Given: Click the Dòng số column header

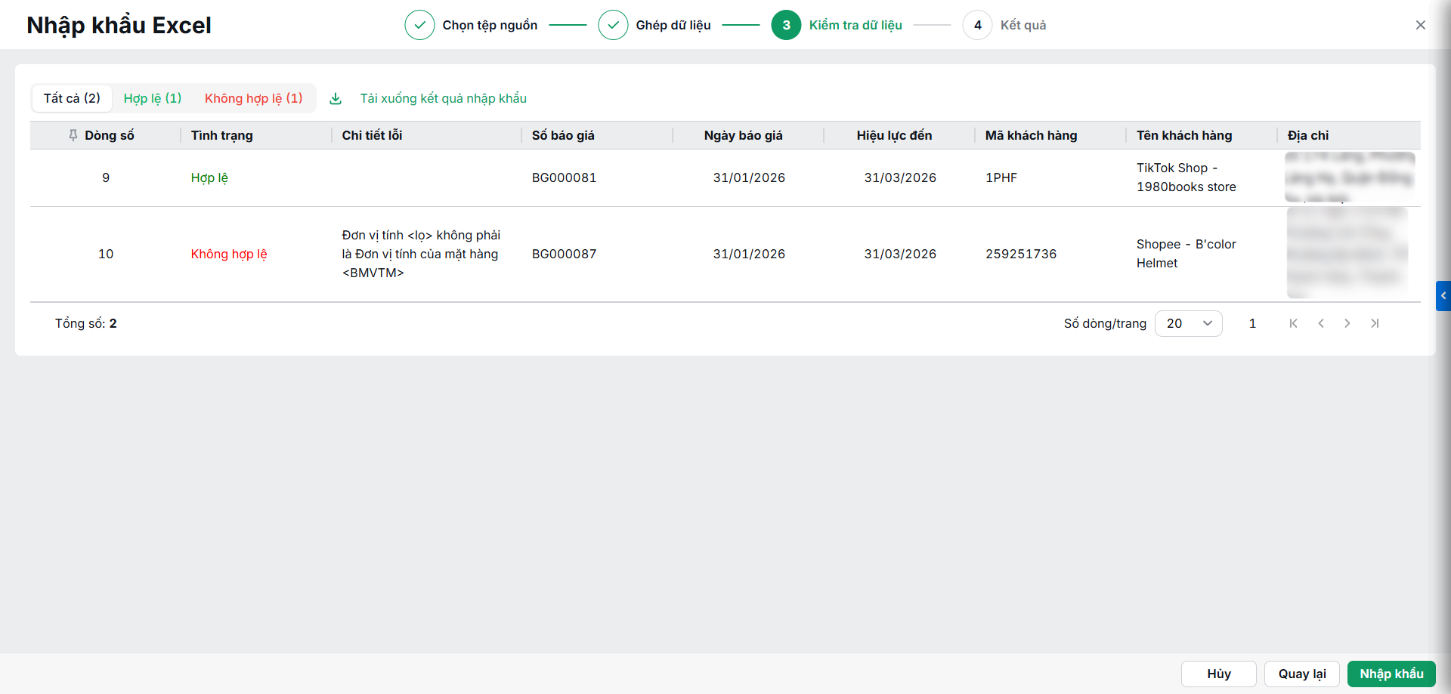Looking at the screenshot, I should point(109,135).
